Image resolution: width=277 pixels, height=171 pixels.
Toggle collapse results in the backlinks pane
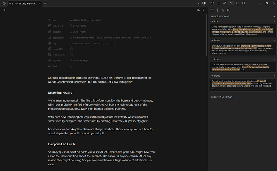tap(212, 10)
